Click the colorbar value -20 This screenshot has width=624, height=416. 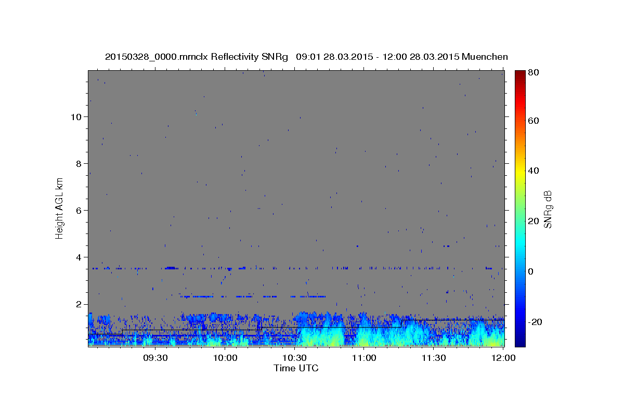(536, 322)
